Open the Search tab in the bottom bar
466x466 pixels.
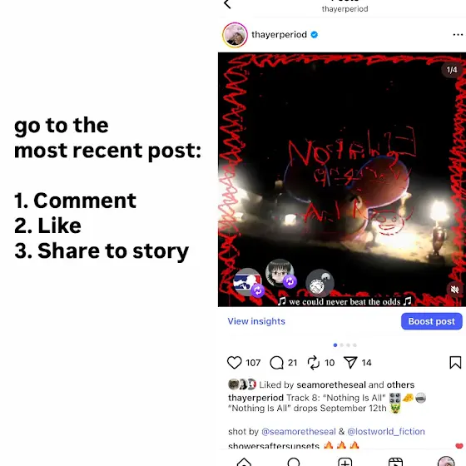coord(294,462)
